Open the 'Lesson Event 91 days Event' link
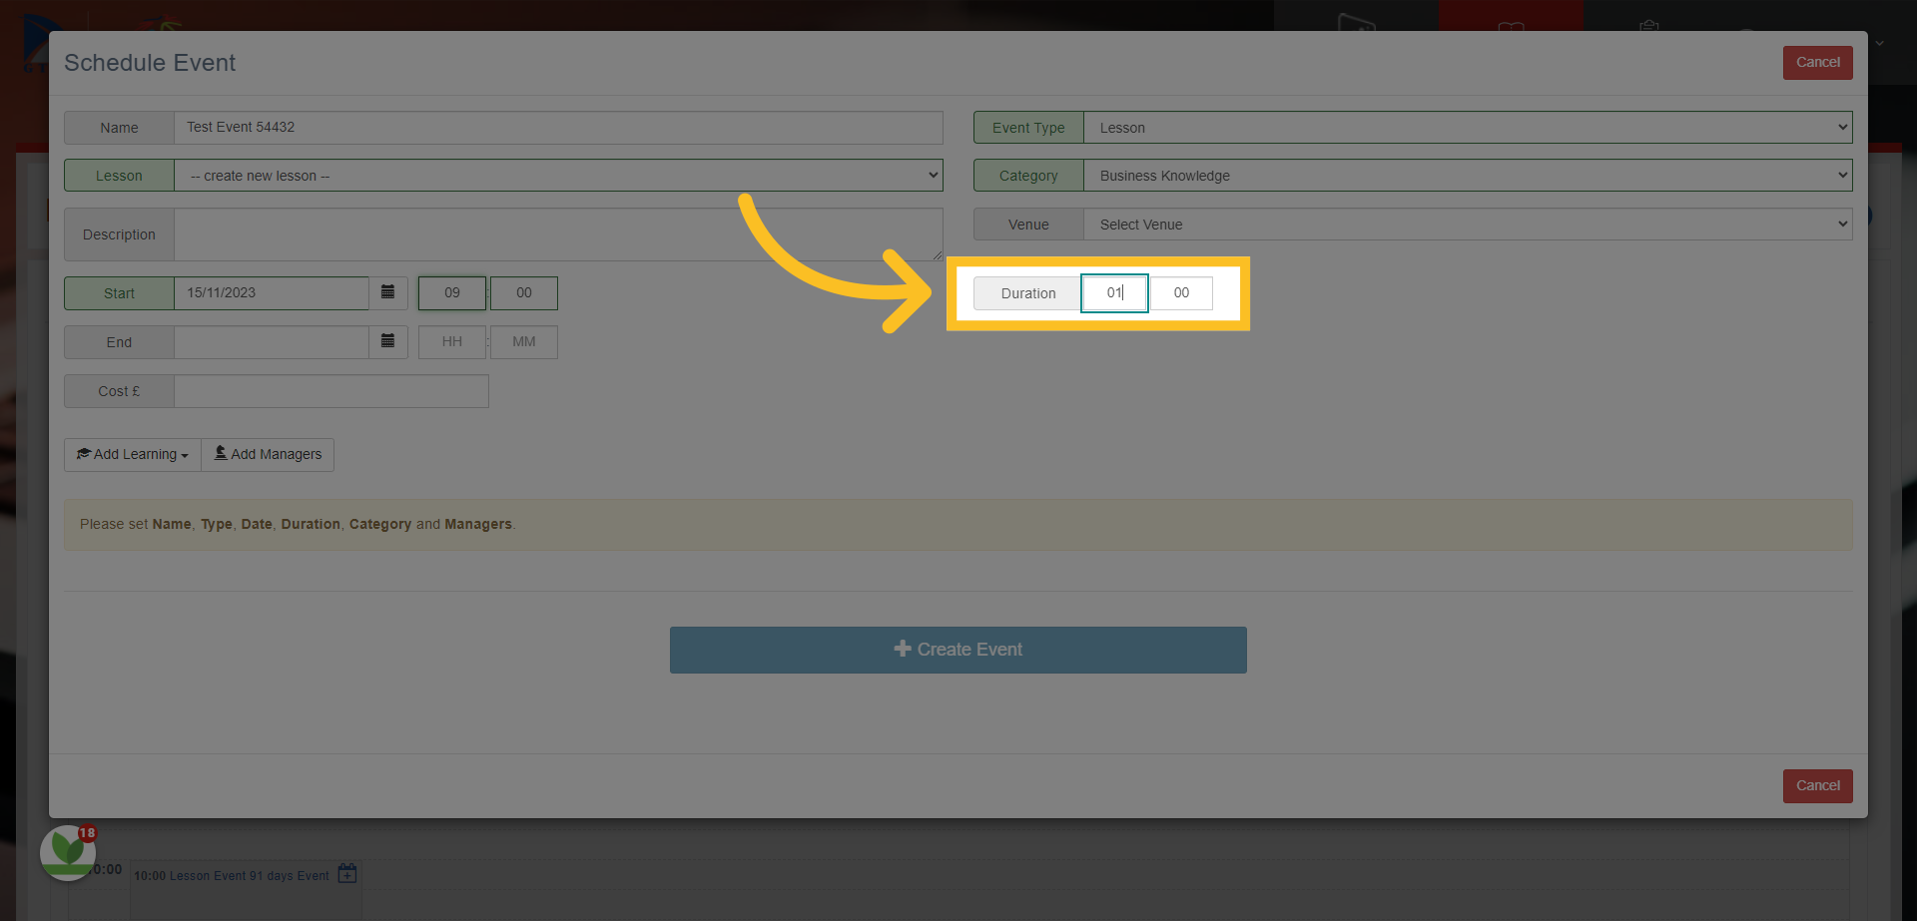Screen dimensions: 1917x921 pos(249,875)
